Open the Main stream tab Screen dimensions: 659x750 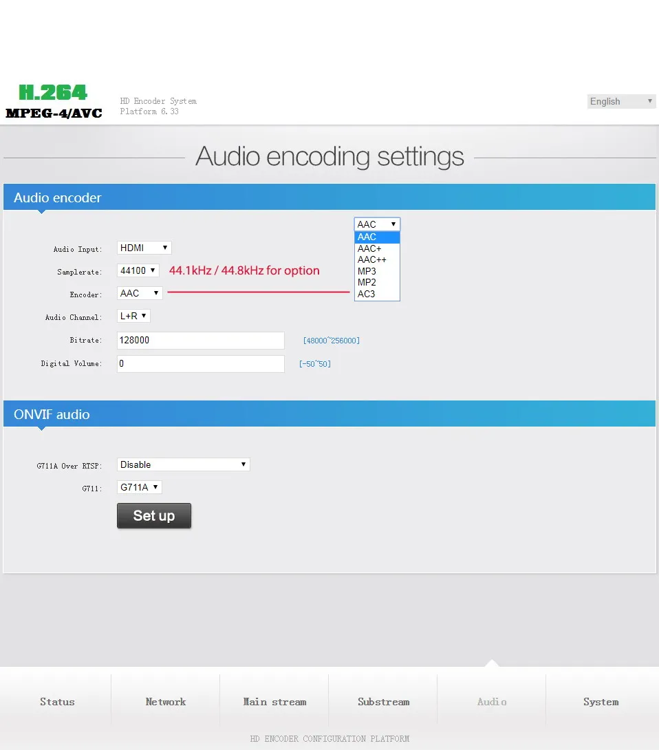click(274, 702)
